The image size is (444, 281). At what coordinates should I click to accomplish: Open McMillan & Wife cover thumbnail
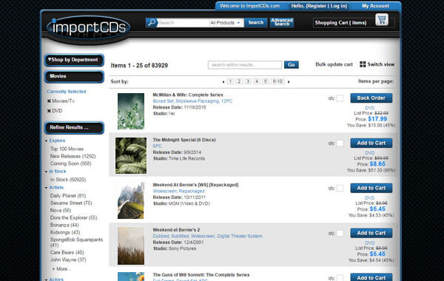click(131, 111)
